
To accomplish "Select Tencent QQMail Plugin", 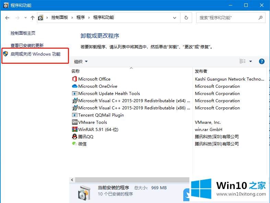I will pos(101,115).
